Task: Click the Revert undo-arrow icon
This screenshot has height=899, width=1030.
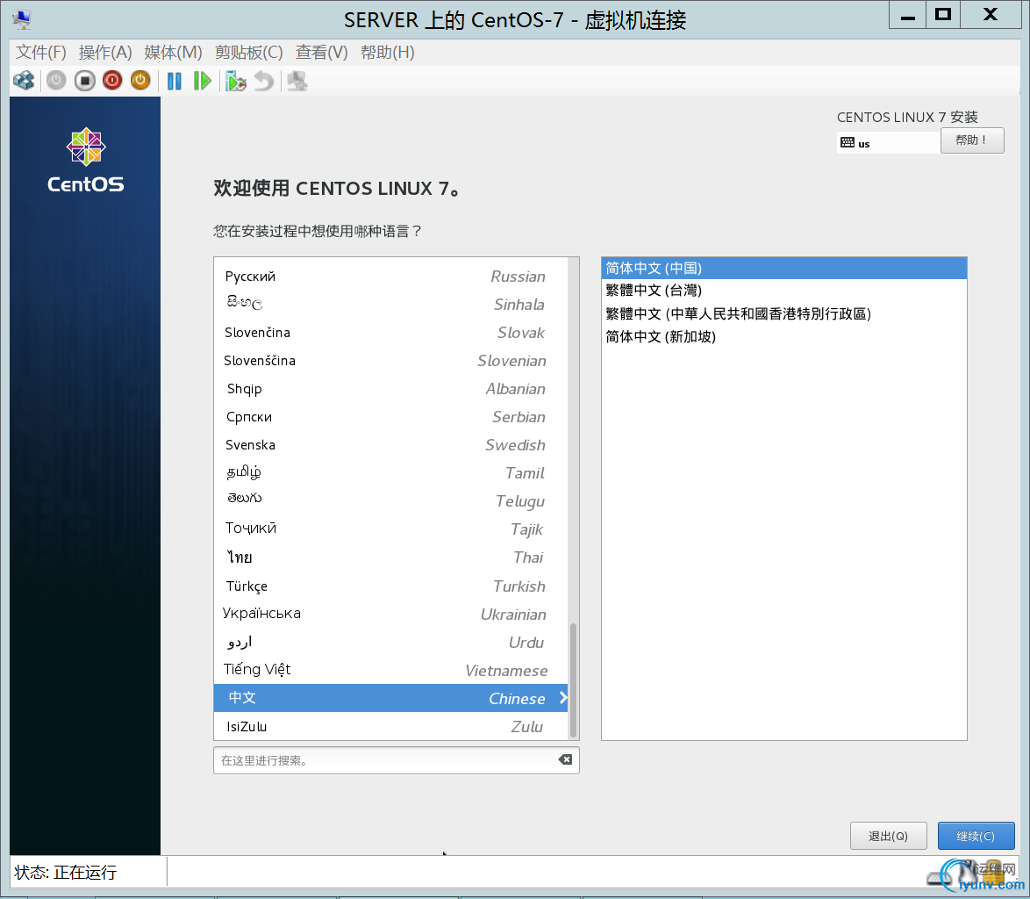Action: [264, 81]
